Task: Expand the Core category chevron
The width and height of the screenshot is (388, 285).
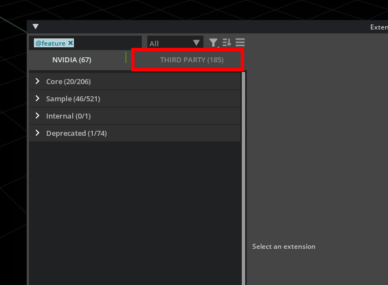Action: (x=37, y=81)
